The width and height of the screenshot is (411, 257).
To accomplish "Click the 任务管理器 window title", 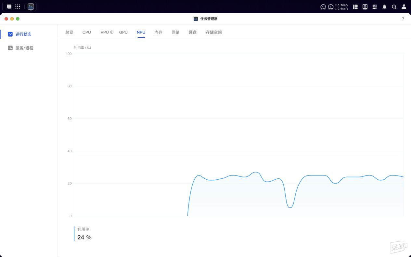I will pos(209,19).
